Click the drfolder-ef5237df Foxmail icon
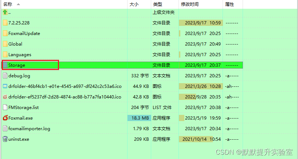Viewport: 298px width, 159px height. point(5,97)
